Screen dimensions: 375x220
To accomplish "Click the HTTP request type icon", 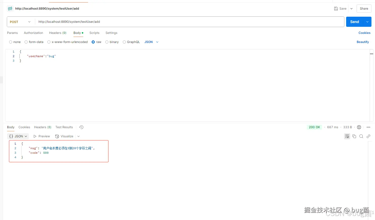I will coord(10,9).
